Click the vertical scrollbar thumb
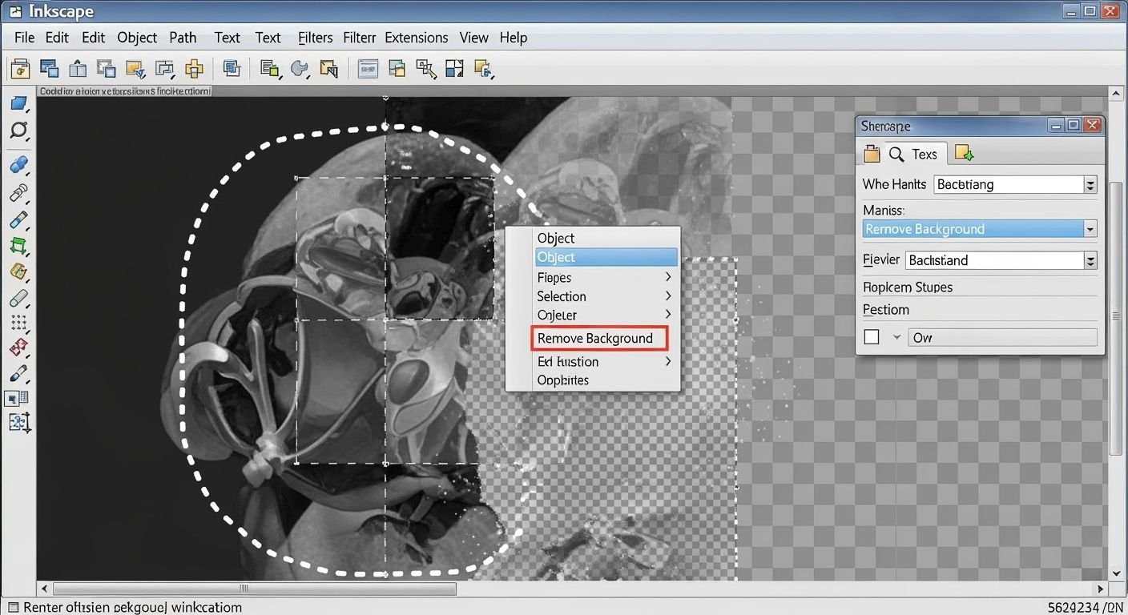 pos(1118,319)
